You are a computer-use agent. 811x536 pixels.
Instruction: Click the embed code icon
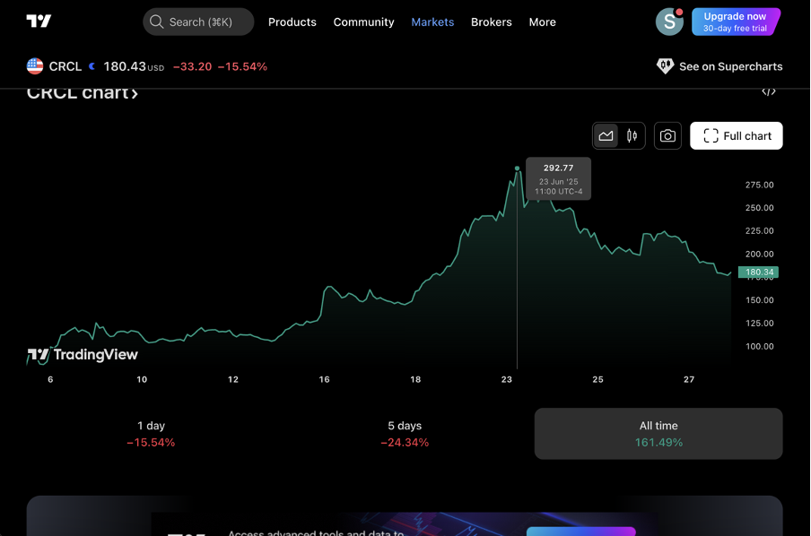pos(769,92)
